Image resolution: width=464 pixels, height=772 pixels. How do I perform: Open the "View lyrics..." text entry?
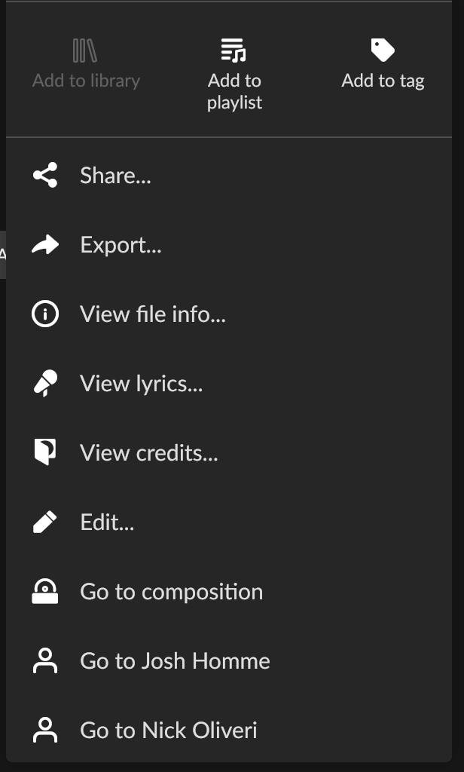click(142, 384)
